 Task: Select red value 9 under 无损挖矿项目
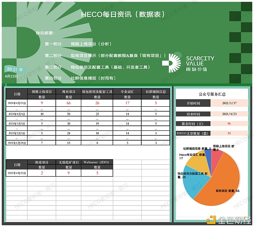click(69, 173)
